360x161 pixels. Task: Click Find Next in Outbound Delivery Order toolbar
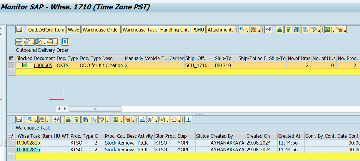[305, 30]
